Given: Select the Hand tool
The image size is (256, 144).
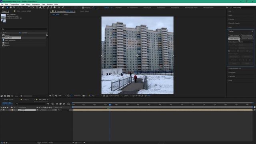Looking at the screenshot, I should 11,8.
